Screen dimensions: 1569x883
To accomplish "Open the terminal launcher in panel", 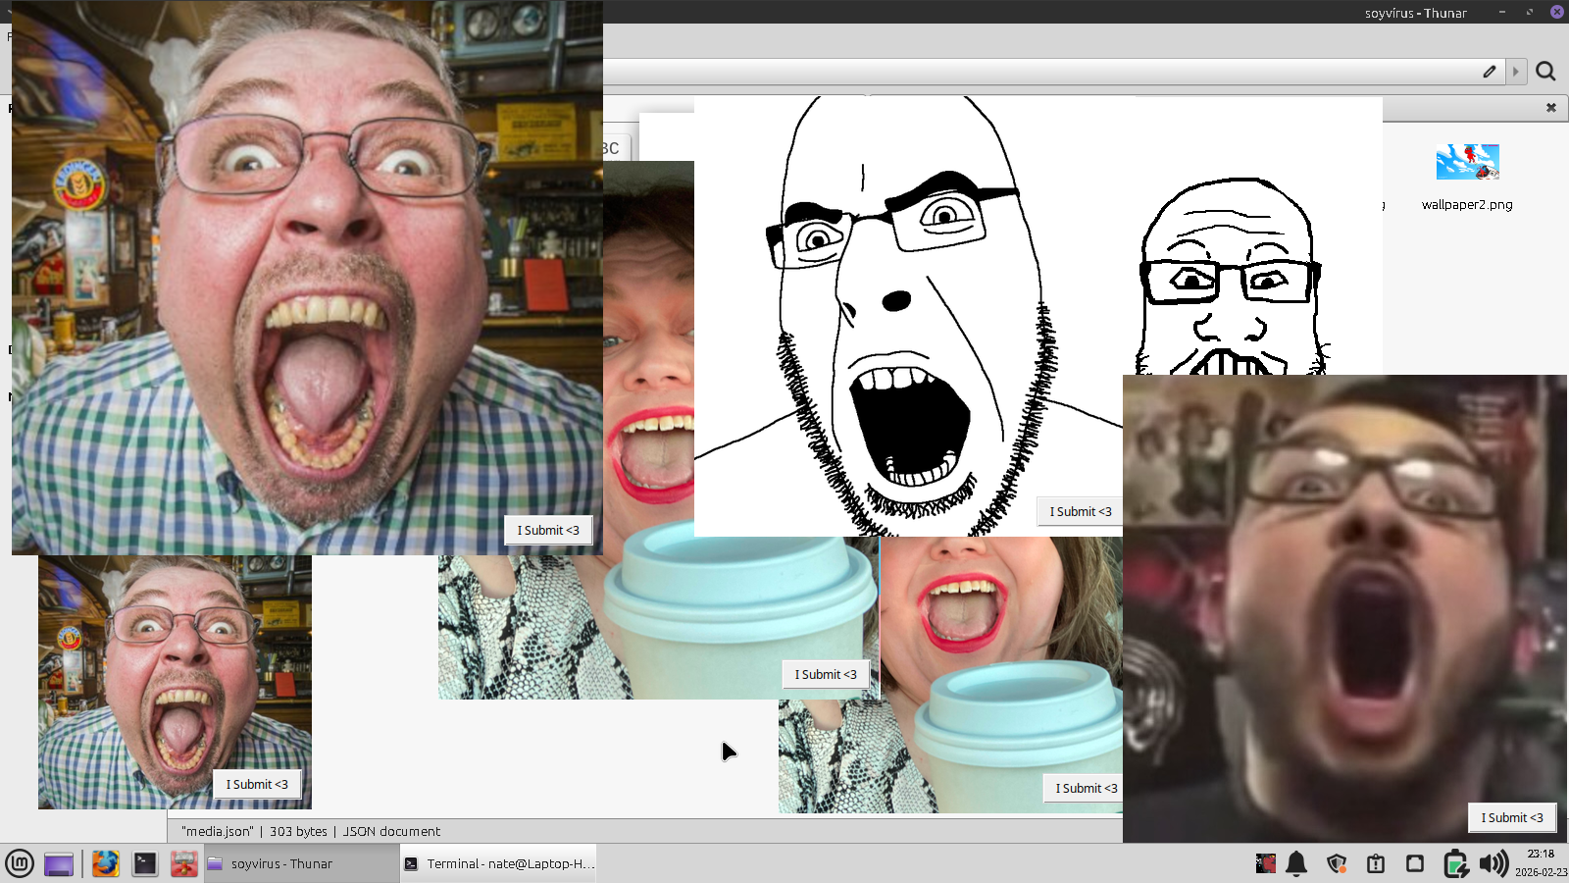I will tap(145, 863).
